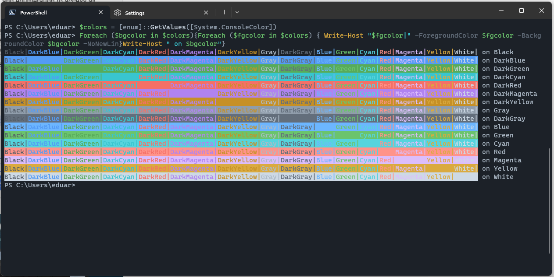The width and height of the screenshot is (554, 277).
Task: Click 'DarkCyan' in the on DarkGreen row
Action: pos(119,69)
